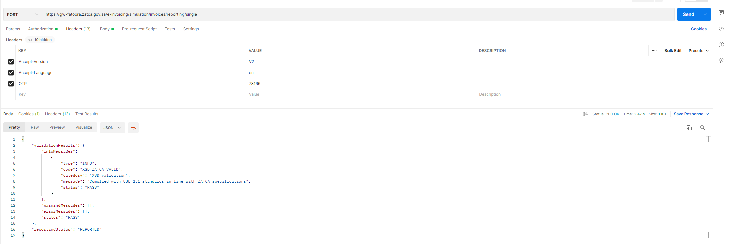Open the request info icon
This screenshot has width=729, height=244.
721,45
